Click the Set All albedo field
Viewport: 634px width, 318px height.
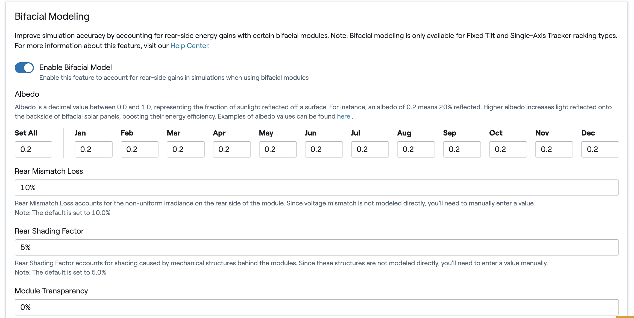tap(33, 149)
